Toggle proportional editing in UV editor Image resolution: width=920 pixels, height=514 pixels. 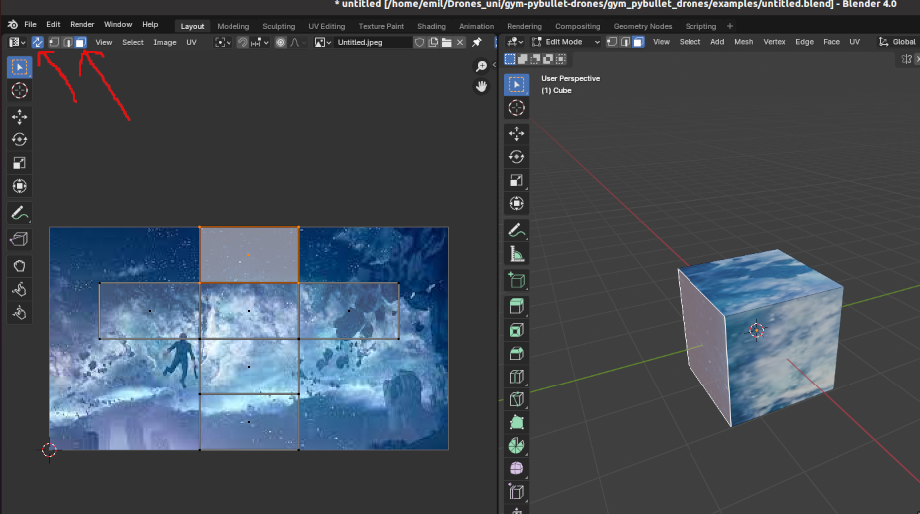point(281,42)
